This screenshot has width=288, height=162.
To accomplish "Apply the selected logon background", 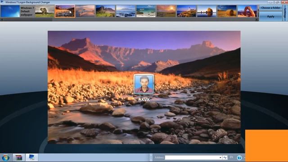I will pos(270,16).
